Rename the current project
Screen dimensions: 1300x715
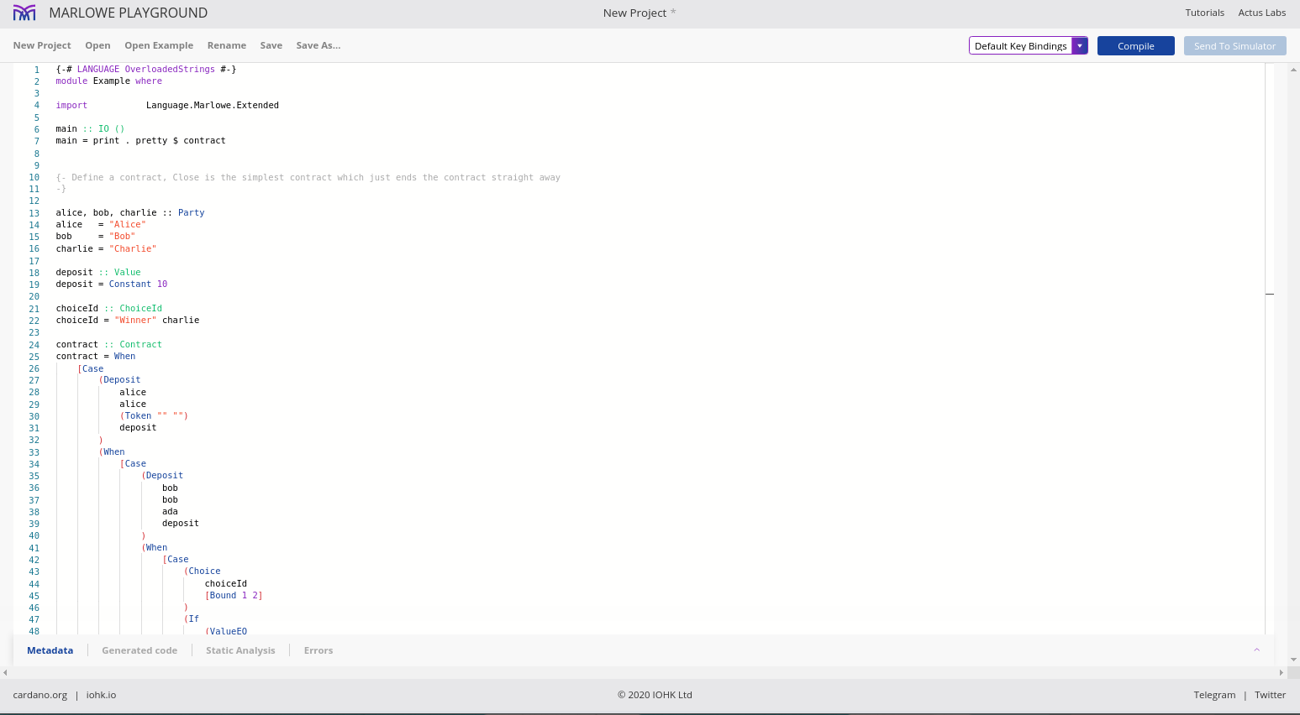point(227,45)
